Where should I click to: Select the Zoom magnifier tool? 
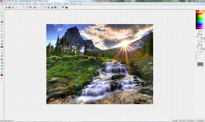pos(2,16)
